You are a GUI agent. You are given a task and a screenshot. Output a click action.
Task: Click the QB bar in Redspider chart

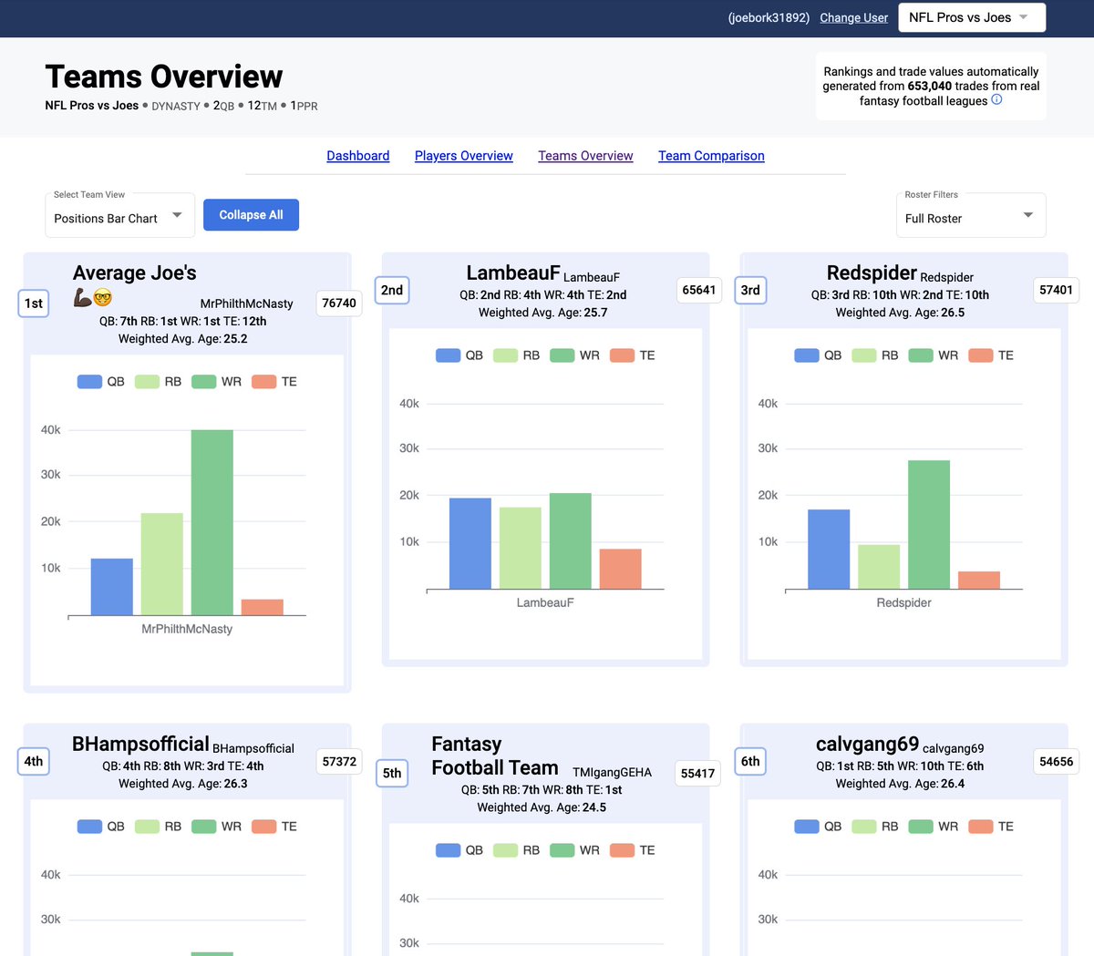pyautogui.click(x=829, y=550)
